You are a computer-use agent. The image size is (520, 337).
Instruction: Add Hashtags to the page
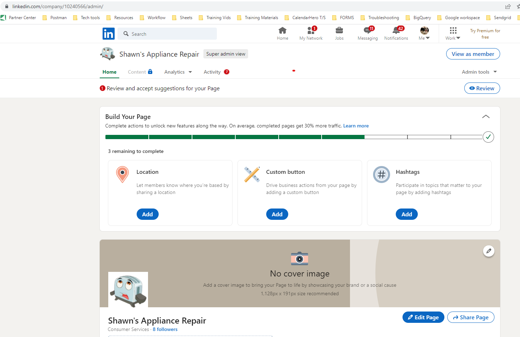[x=407, y=214]
